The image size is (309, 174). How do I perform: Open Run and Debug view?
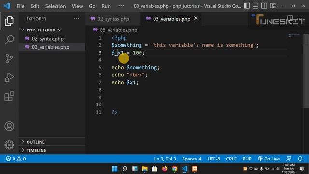[x=9, y=77]
